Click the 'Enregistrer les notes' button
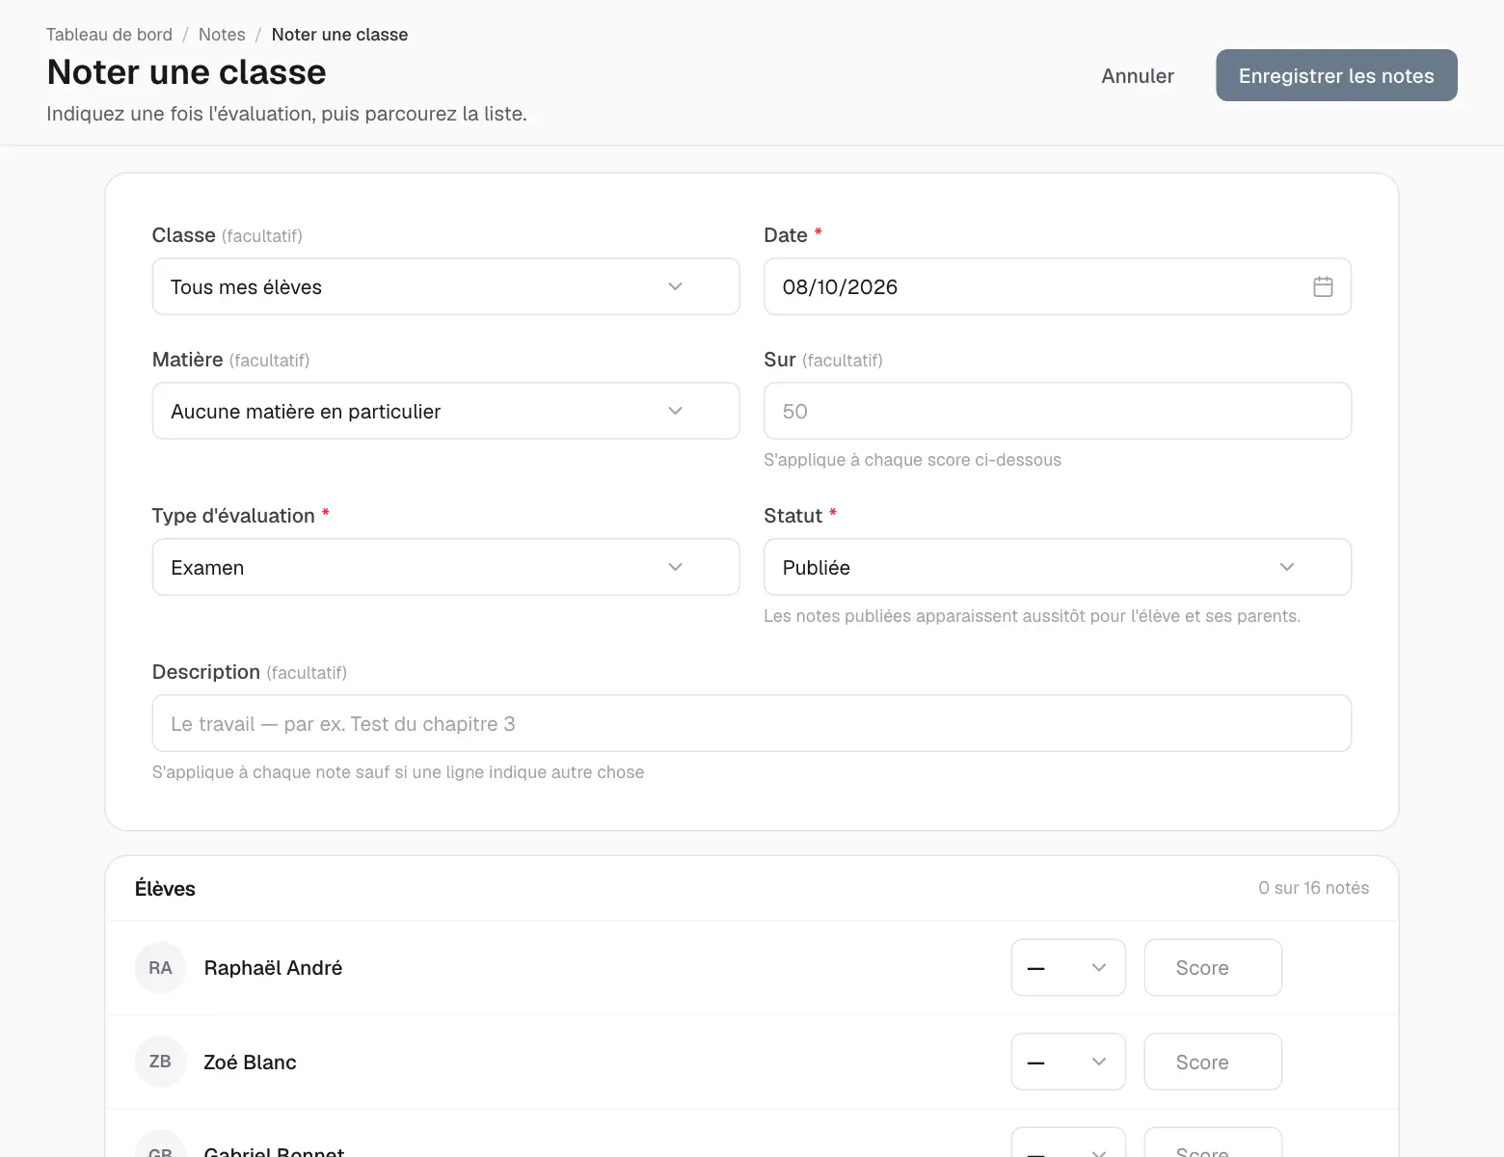1504x1157 pixels. [x=1336, y=75]
